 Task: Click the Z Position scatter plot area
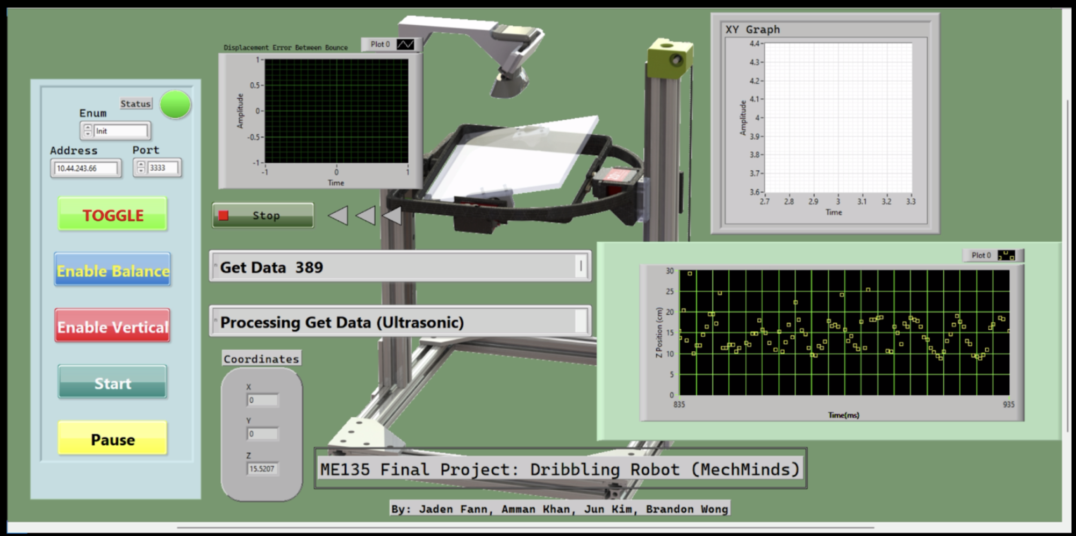[844, 332]
